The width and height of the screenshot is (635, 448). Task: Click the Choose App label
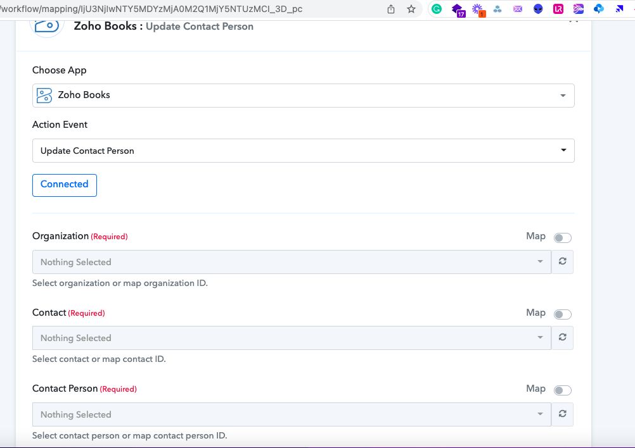(59, 70)
